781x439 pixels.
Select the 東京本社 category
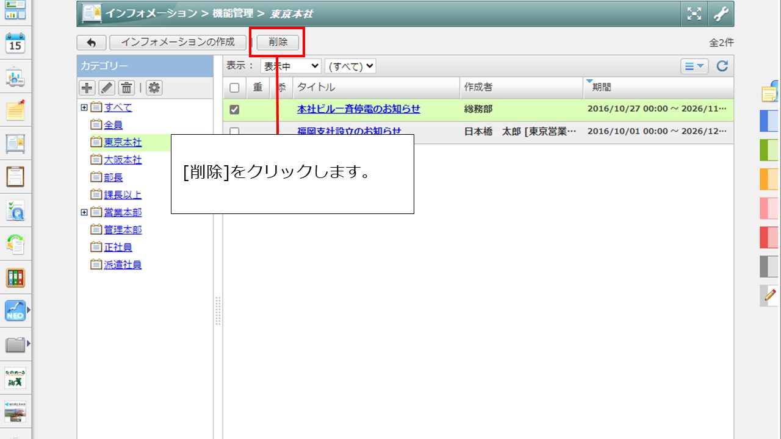123,143
